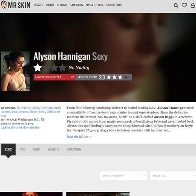Viewport: 196px width, 196px height.
Task: Open the Specials menu item
Action: pos(90,5)
